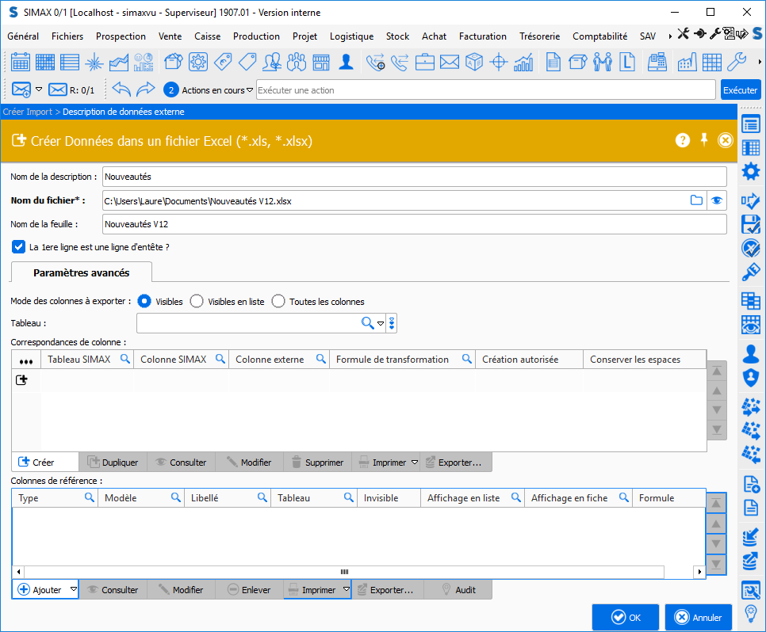Pin the form with the pushpin icon

pyautogui.click(x=704, y=140)
